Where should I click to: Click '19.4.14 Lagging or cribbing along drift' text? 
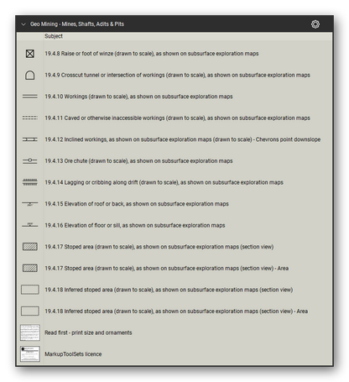[x=164, y=182]
